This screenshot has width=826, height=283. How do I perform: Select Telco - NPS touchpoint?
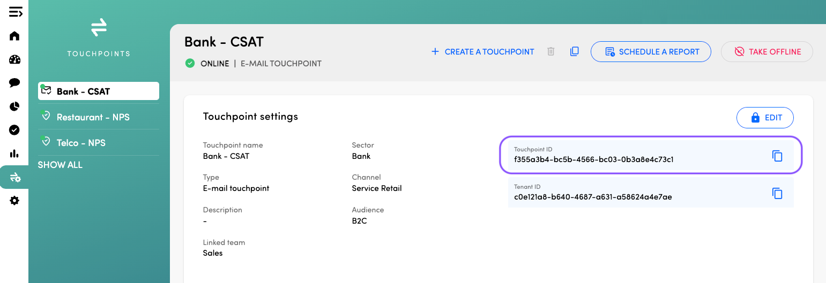pyautogui.click(x=81, y=143)
